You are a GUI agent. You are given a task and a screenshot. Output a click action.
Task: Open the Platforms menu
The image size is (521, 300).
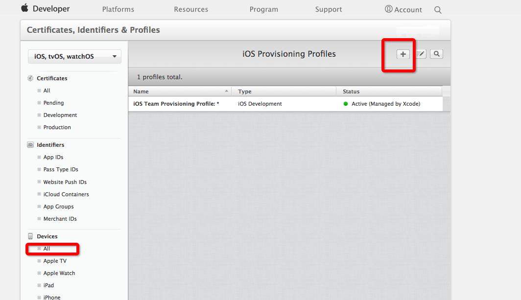[118, 9]
